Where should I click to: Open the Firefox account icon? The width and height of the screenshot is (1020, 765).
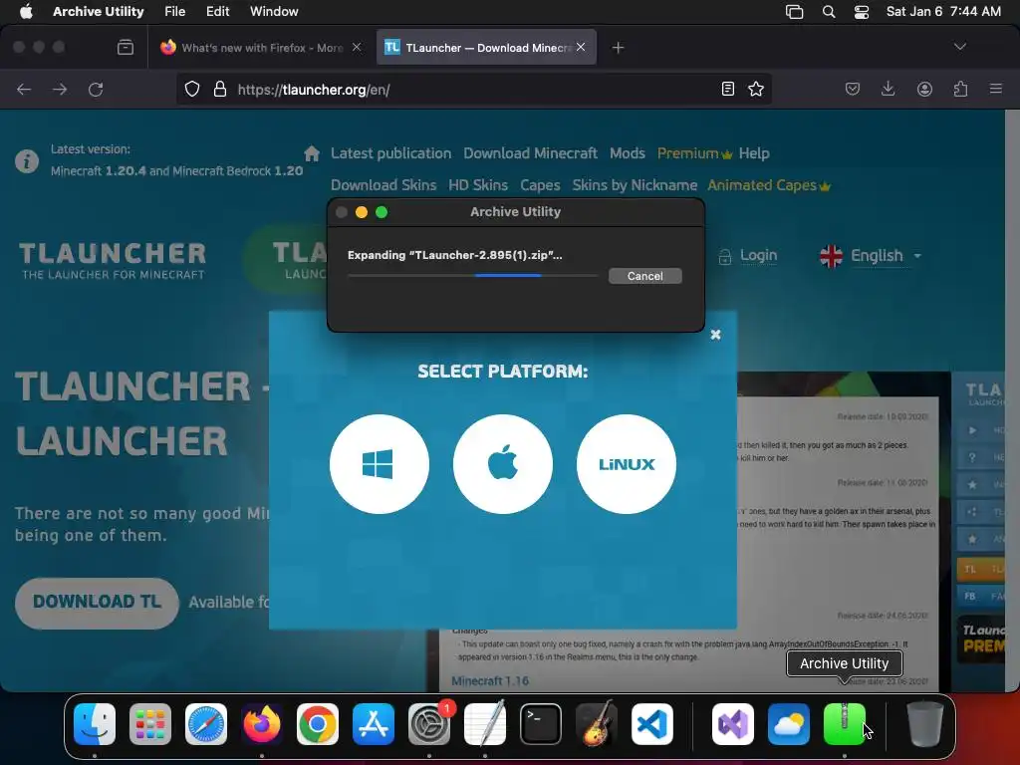pyautogui.click(x=924, y=89)
